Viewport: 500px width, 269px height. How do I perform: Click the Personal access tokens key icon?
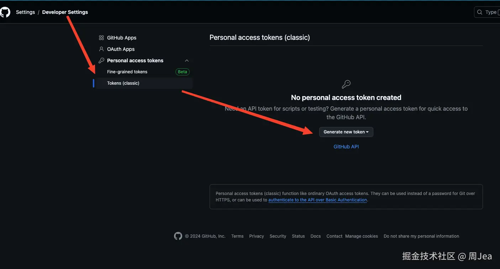(101, 60)
